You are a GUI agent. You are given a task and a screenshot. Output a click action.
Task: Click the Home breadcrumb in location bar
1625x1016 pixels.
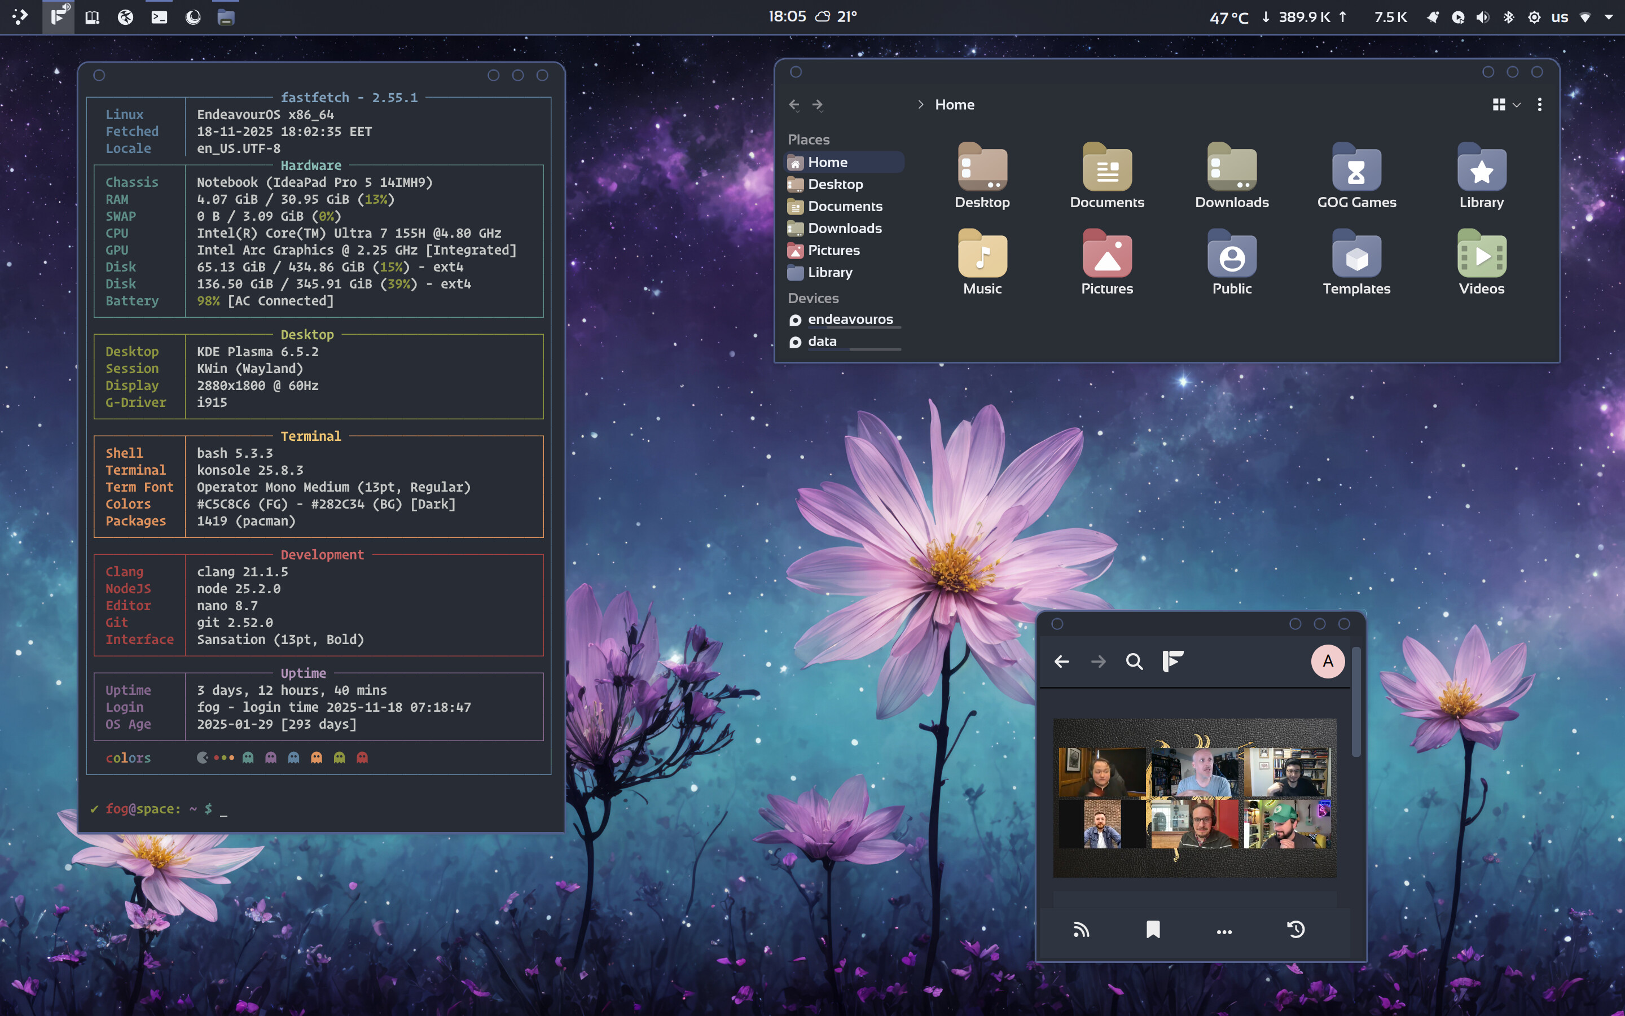click(954, 105)
